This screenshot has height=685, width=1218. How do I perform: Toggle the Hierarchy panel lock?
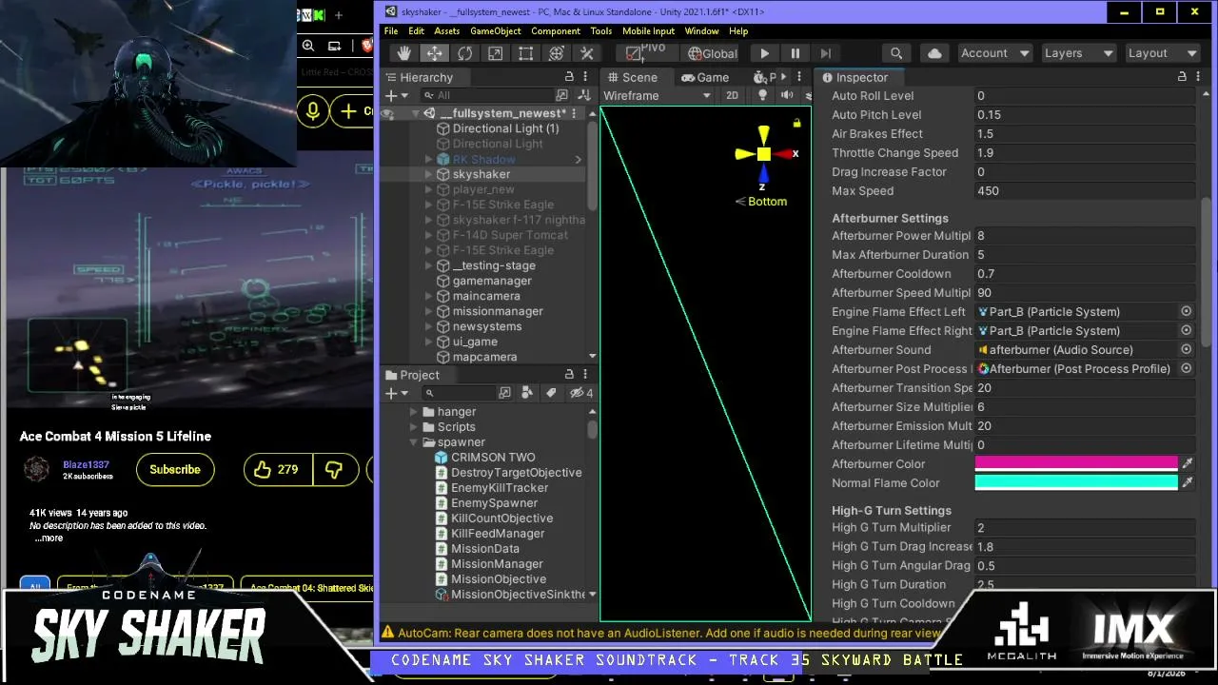point(569,77)
